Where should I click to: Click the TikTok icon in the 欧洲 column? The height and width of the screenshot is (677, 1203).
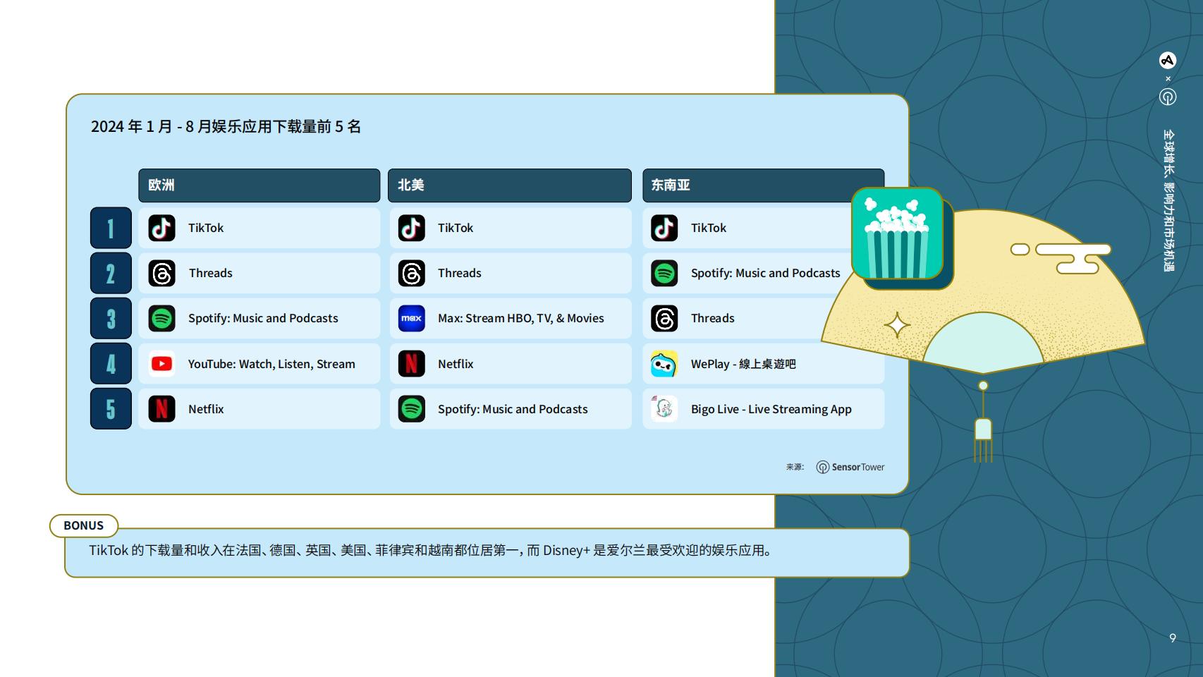161,228
